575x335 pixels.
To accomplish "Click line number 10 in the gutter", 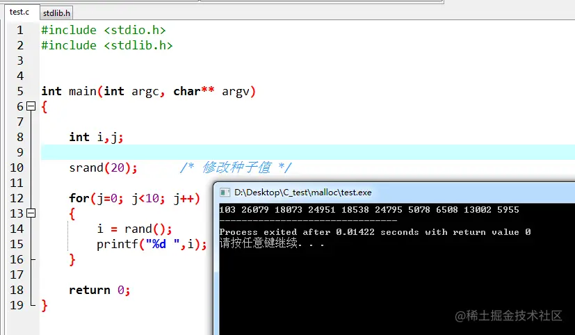I will coord(17,167).
